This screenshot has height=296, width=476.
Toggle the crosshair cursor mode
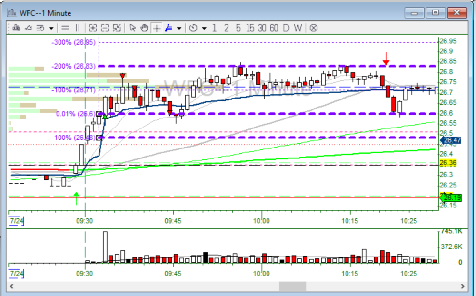pyautogui.click(x=157, y=28)
